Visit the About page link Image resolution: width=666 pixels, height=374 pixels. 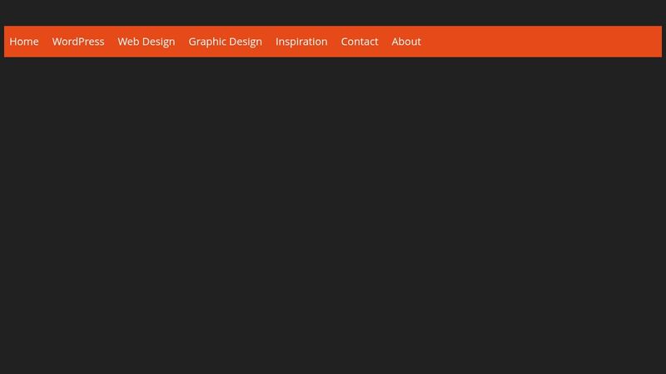pyautogui.click(x=406, y=42)
